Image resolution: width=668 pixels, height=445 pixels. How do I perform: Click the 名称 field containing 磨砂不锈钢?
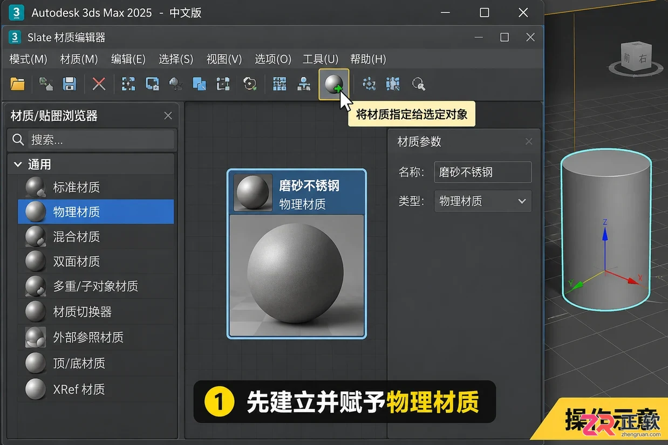(483, 172)
